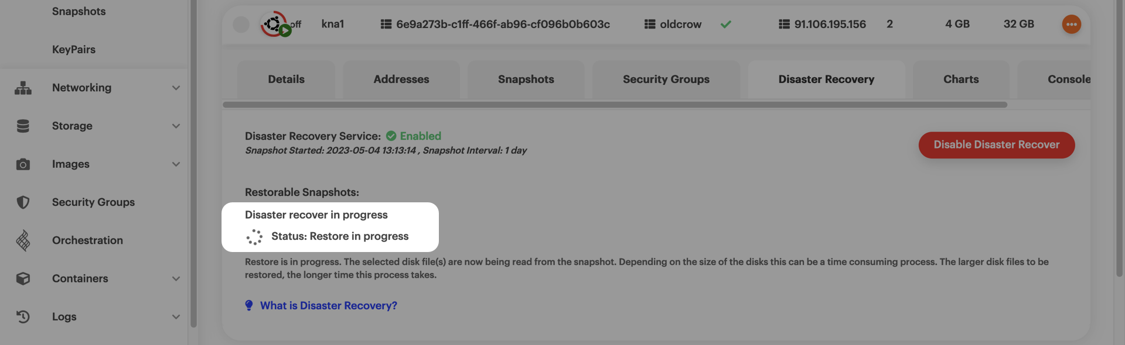This screenshot has width=1125, height=345.
Task: Click the horizontal tab scrollbar
Action: 614,105
